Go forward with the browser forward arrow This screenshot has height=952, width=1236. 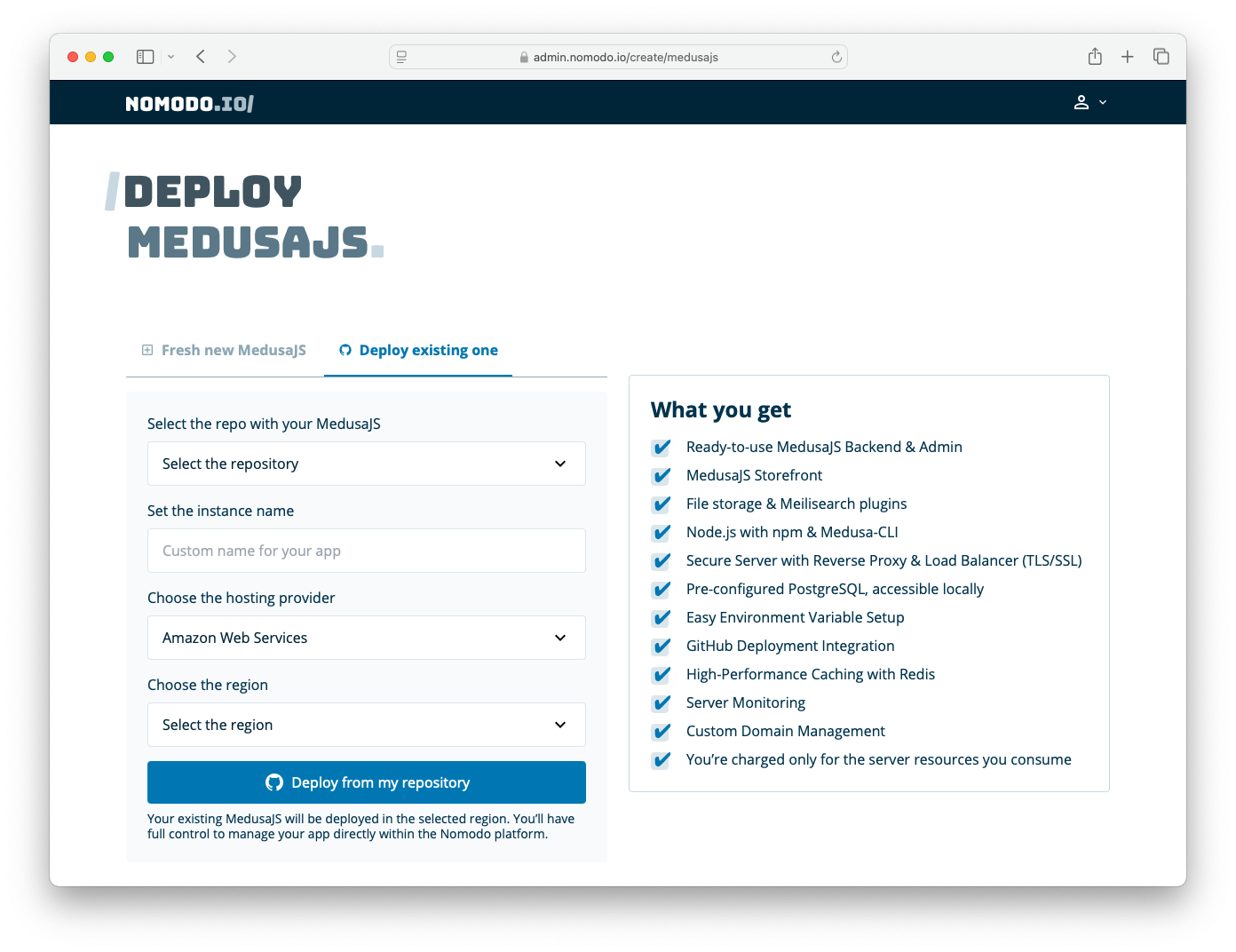(232, 57)
